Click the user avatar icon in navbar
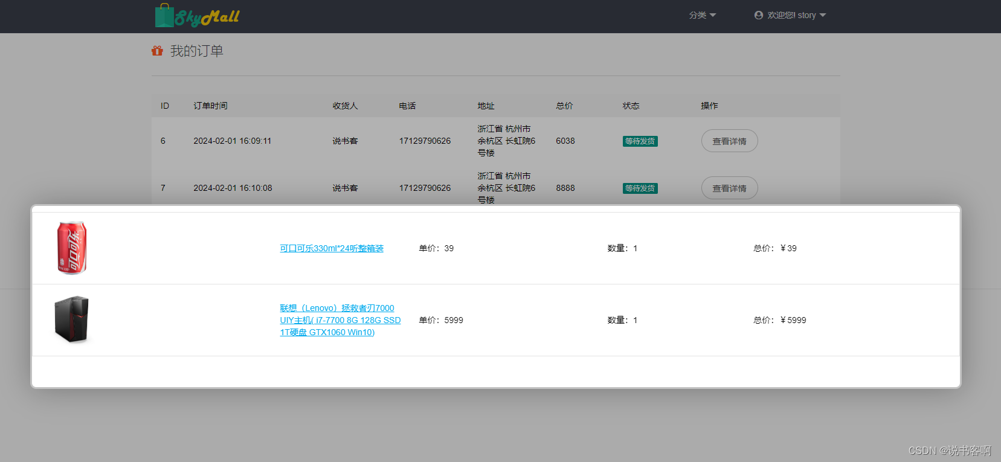1001x462 pixels. coord(759,15)
